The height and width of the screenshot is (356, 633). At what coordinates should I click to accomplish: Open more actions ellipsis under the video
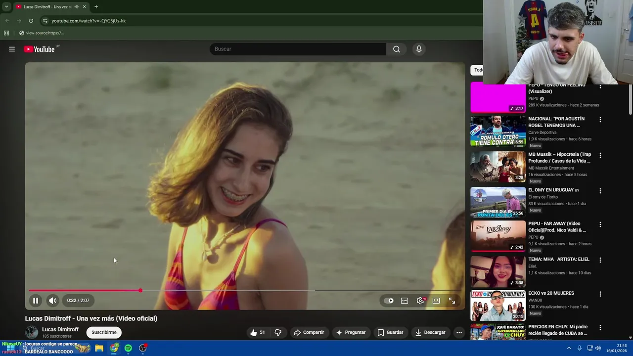point(459,332)
